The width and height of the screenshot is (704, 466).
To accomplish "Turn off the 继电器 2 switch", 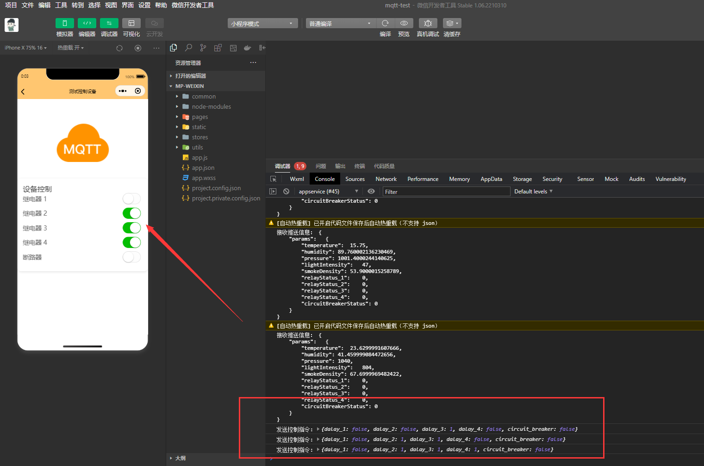I will coord(131,213).
